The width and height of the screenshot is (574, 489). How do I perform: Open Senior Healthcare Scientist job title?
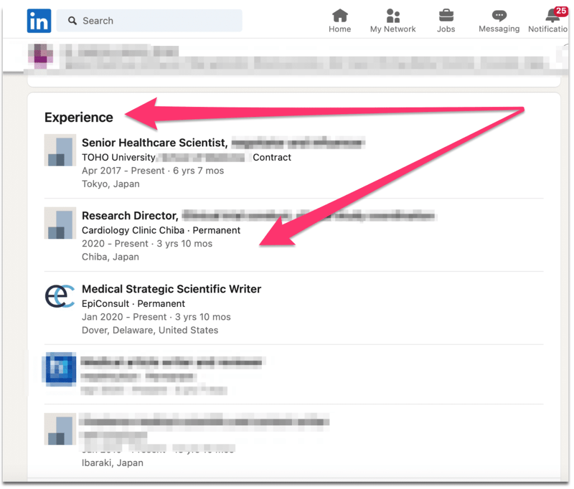tap(155, 143)
